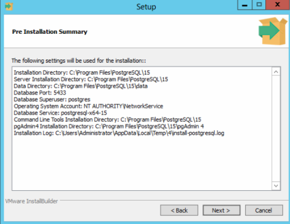Click the summary box scrollbar track

pos(276,129)
